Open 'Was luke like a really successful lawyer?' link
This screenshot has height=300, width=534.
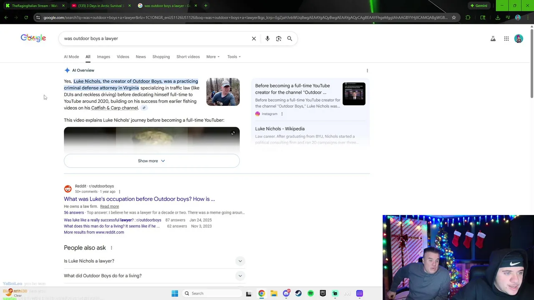click(112, 220)
